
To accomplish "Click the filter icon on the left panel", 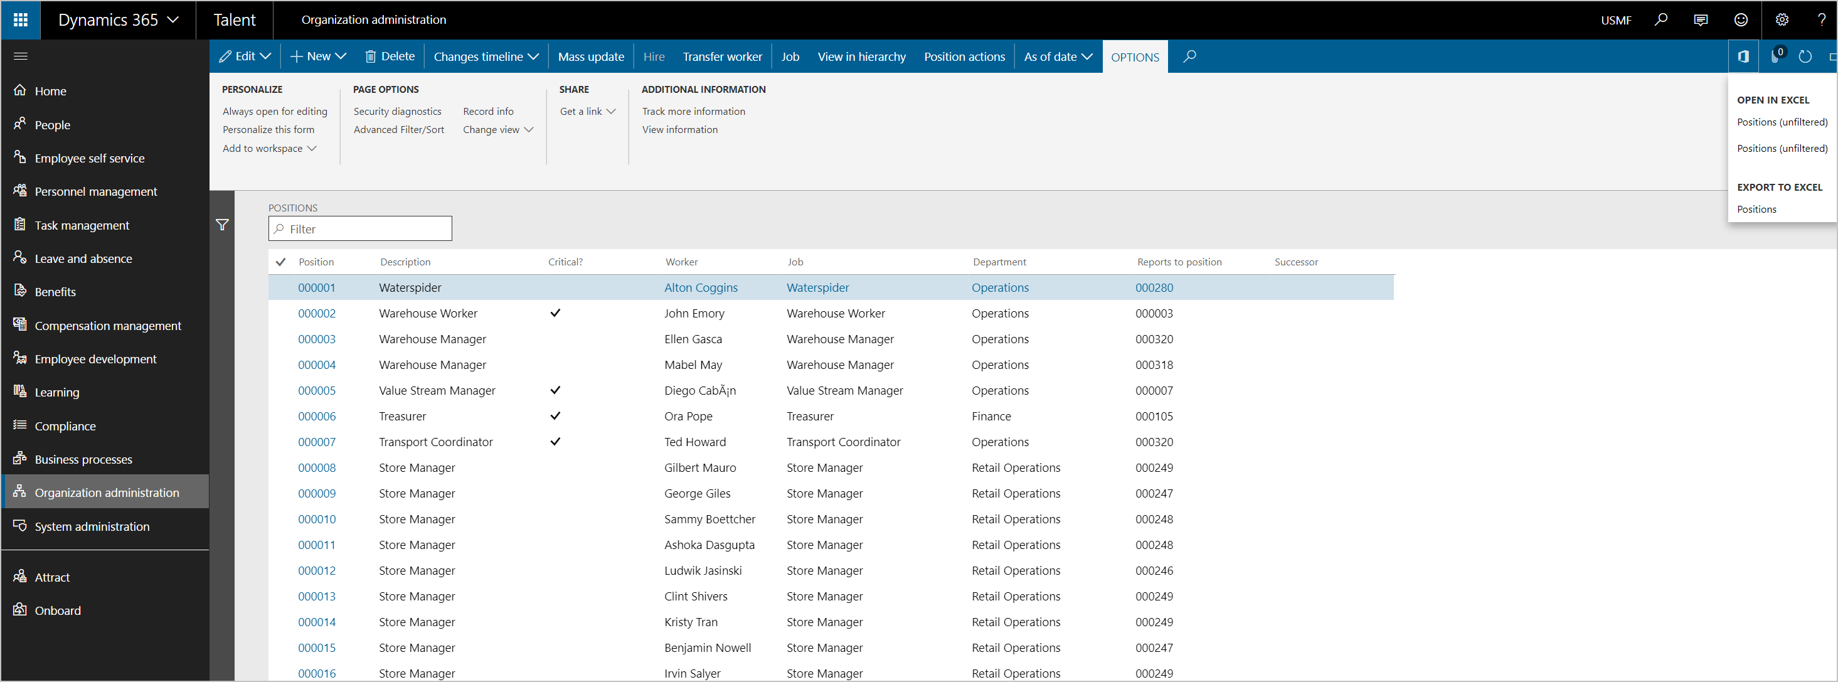I will coord(221,225).
